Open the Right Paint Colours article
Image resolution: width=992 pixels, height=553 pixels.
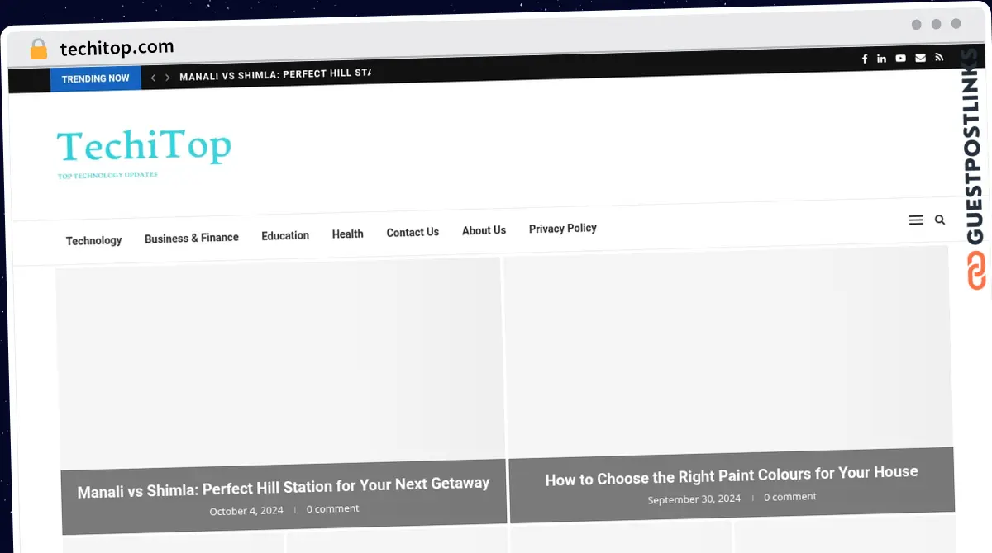[x=731, y=475]
